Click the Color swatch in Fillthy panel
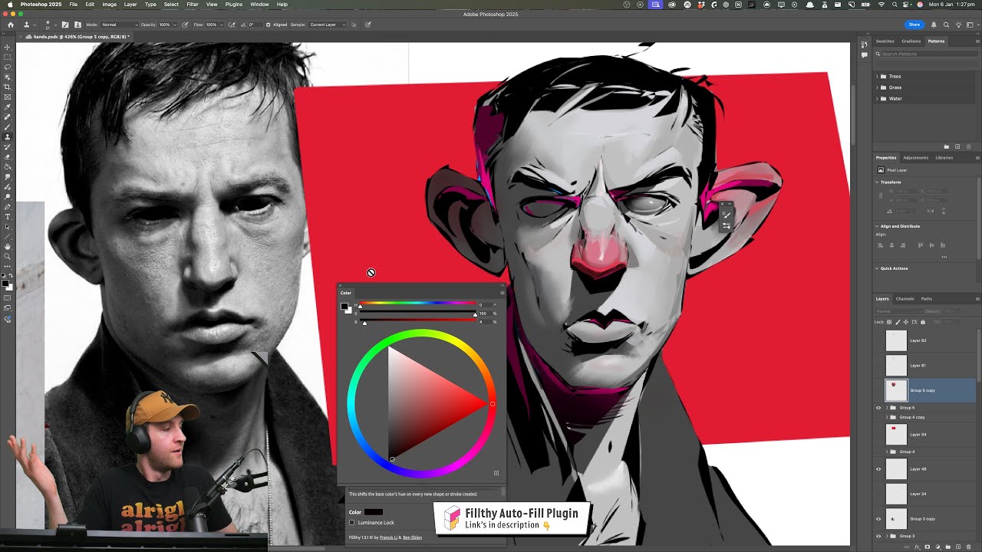Image resolution: width=982 pixels, height=552 pixels. (374, 512)
